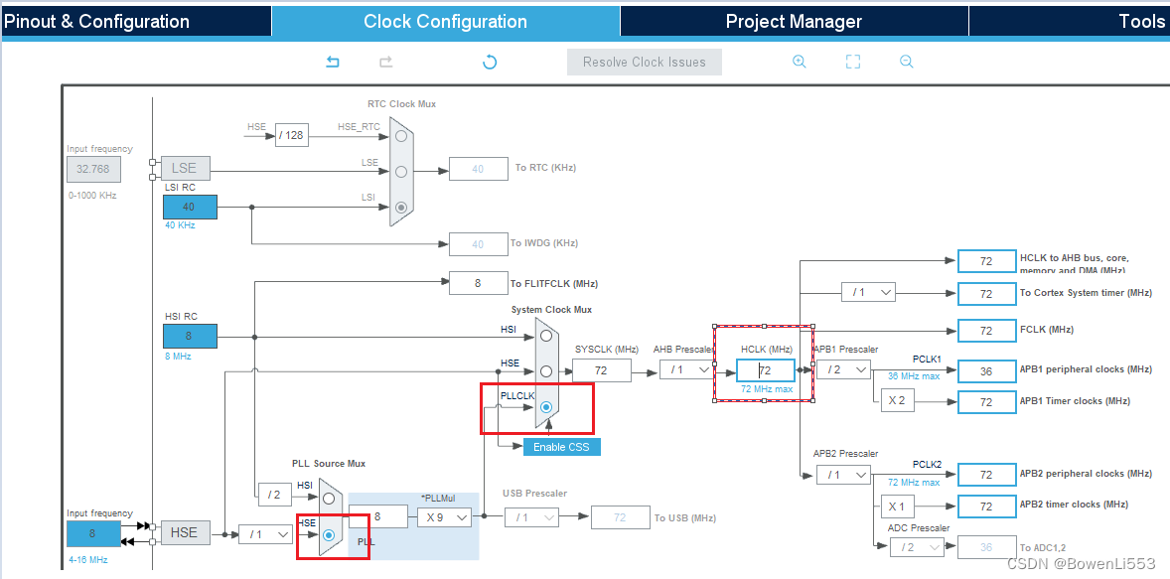This screenshot has height=579, width=1170.
Task: Select HSI in System Clock Mux
Action: 546,336
